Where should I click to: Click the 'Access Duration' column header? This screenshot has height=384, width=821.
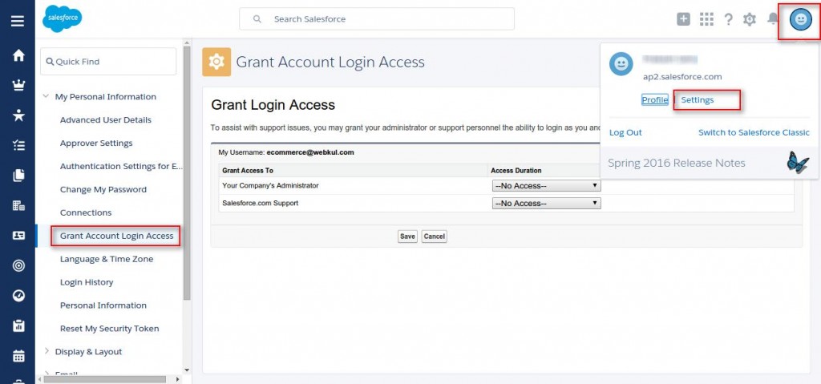516,170
